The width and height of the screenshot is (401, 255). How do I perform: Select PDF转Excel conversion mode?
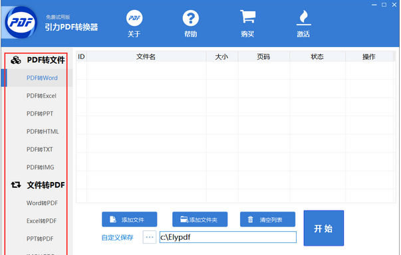click(x=41, y=96)
